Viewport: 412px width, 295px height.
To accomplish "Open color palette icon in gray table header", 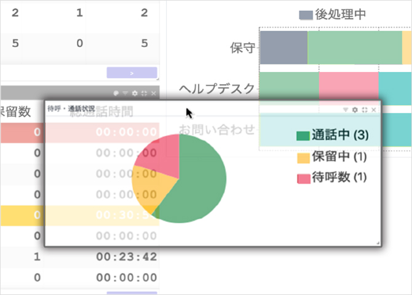I will click(x=116, y=93).
